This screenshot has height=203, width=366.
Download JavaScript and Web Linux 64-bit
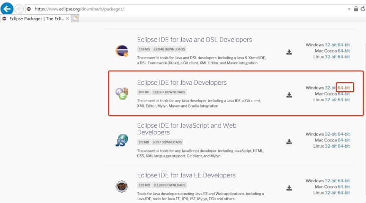pyautogui.click(x=344, y=146)
